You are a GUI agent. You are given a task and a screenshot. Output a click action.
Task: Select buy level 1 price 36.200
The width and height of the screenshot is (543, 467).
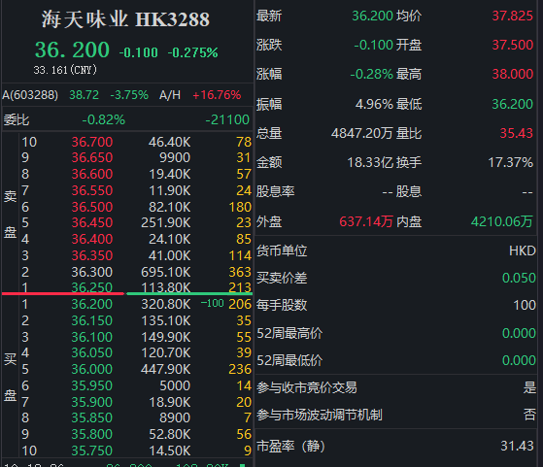click(92, 304)
